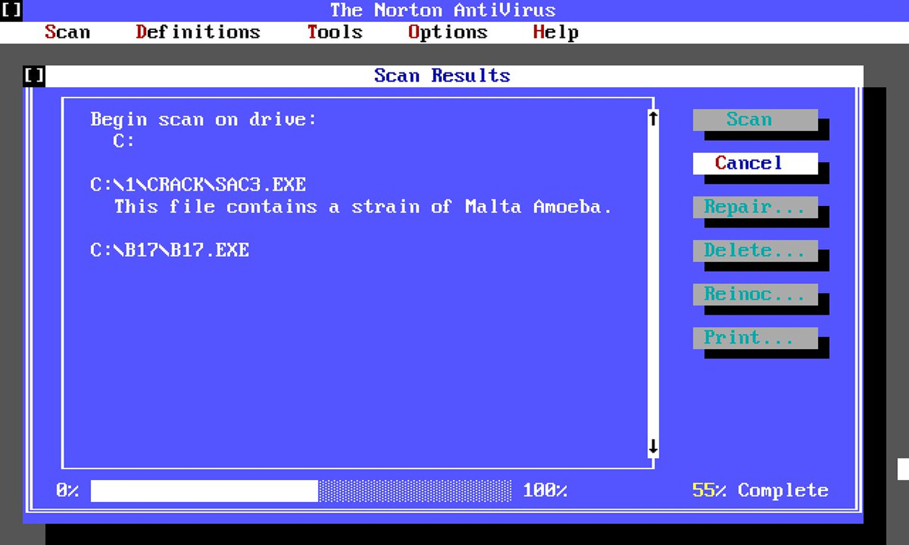Open the Tools menu
The image size is (909, 545).
(x=335, y=32)
